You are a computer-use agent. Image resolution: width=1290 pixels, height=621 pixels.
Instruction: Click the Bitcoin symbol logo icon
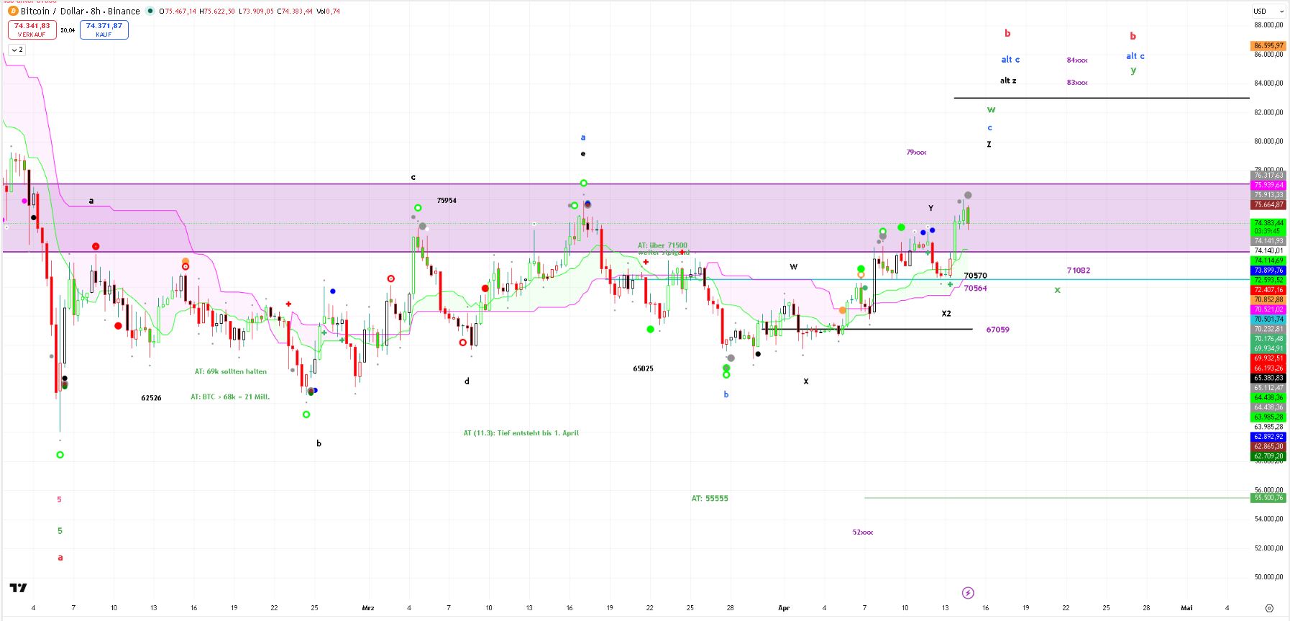pos(12,11)
